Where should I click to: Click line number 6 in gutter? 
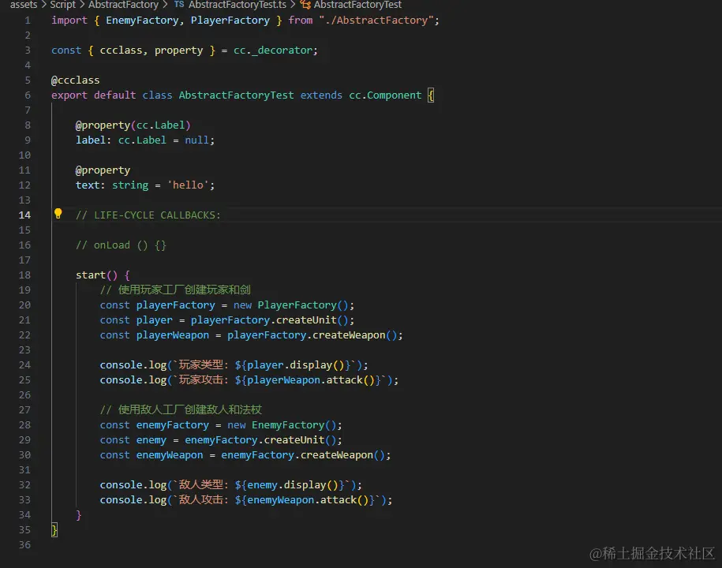28,95
